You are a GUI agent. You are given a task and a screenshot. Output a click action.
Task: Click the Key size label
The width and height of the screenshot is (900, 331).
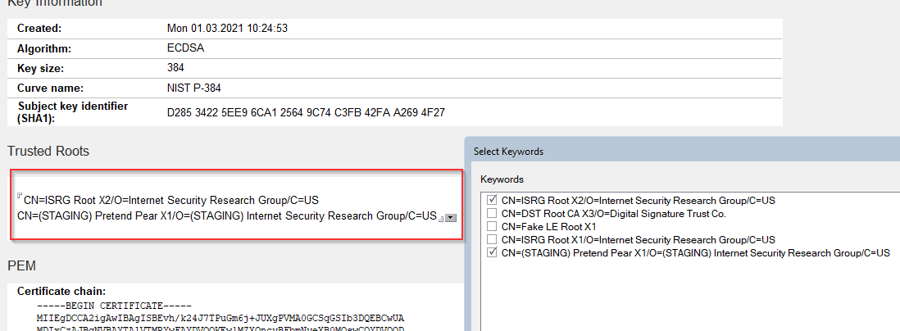(x=40, y=68)
